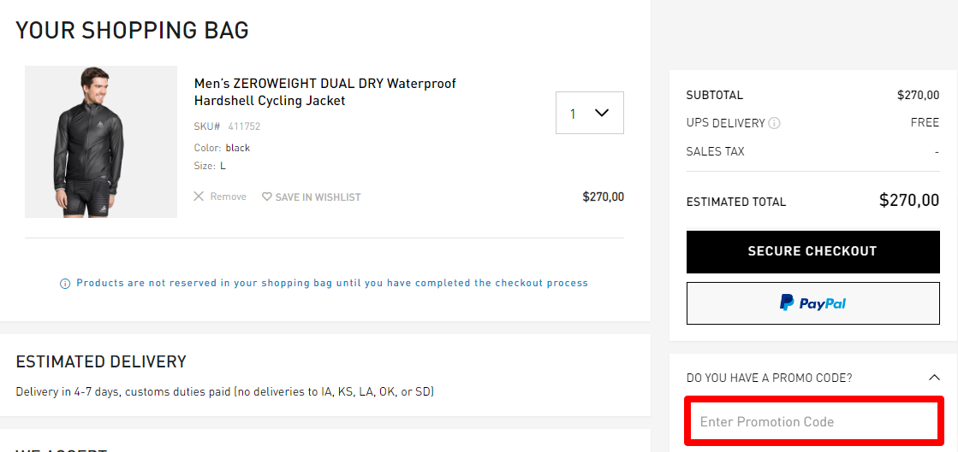958x452 pixels.
Task: Click Do You Have a Promo Code header
Action: [x=769, y=378]
